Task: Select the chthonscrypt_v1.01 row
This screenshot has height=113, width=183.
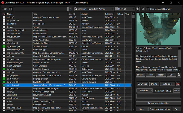Action: click(x=67, y=50)
